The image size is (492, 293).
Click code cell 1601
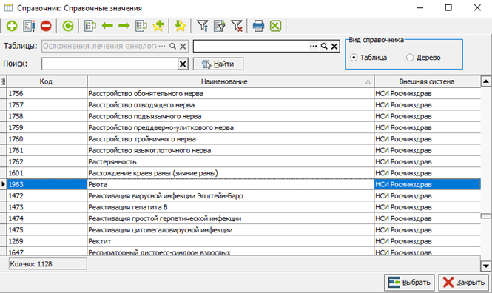(x=47, y=173)
